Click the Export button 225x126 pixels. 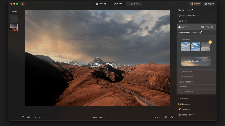pos(209,4)
